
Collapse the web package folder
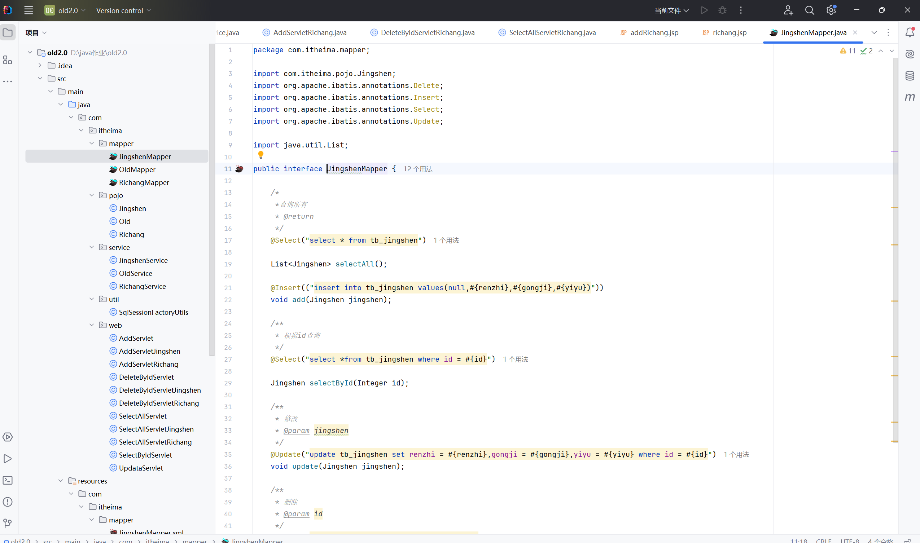(92, 325)
